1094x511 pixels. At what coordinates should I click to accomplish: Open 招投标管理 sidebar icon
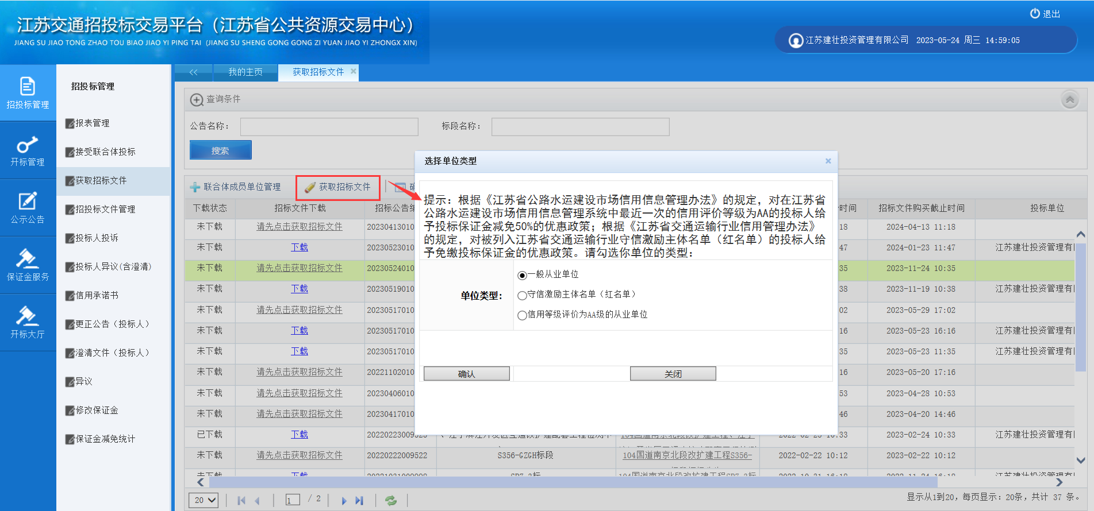point(28,92)
